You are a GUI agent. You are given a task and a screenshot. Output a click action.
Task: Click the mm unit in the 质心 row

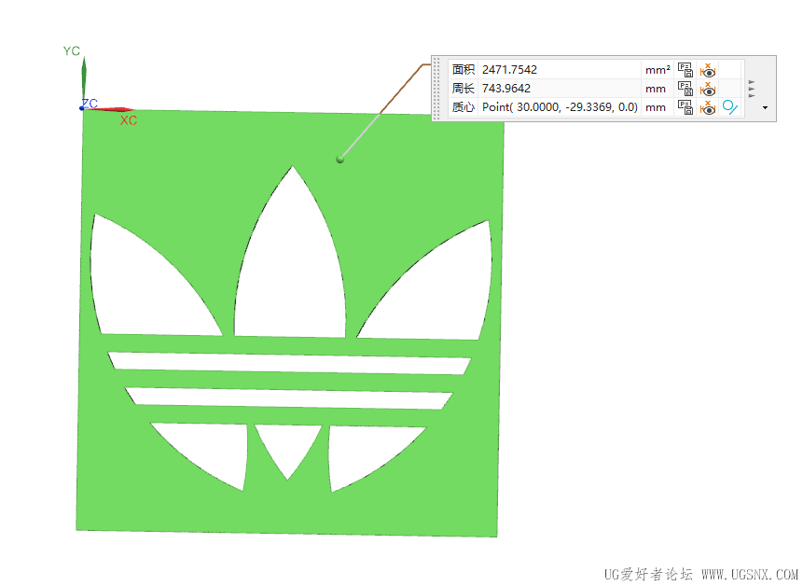tap(656, 107)
